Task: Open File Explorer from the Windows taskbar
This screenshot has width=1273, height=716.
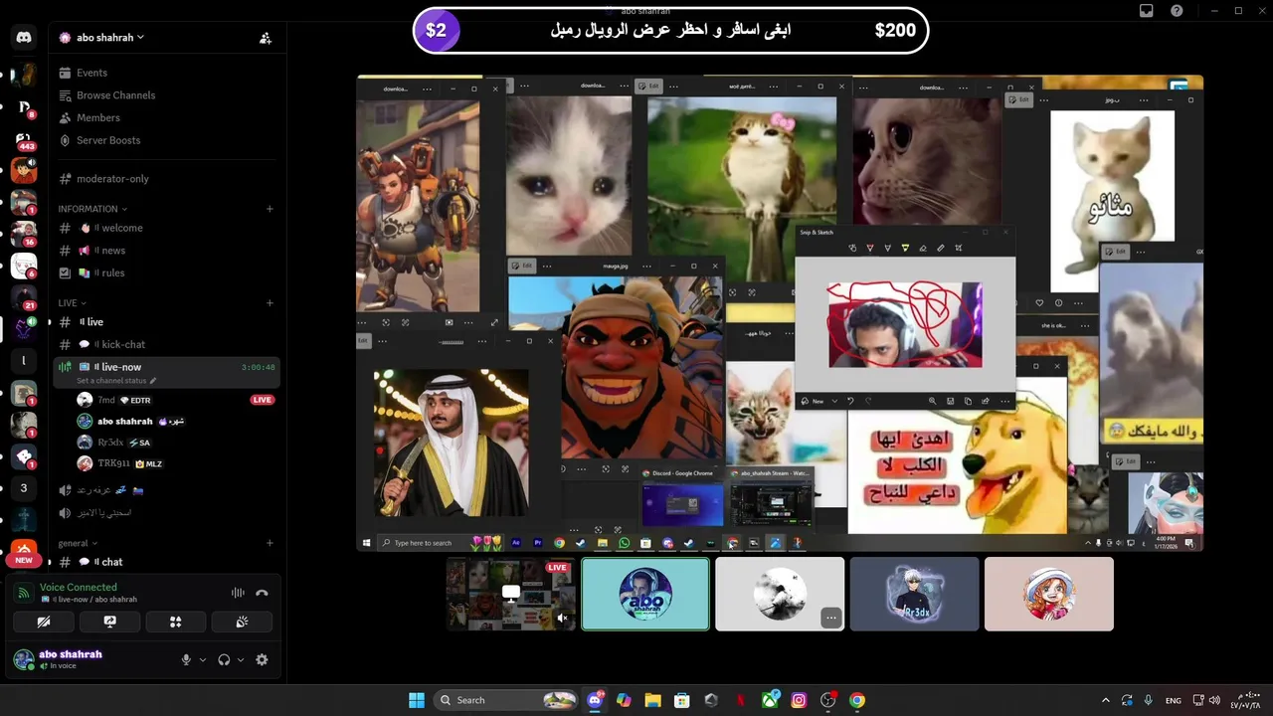Action: (652, 700)
